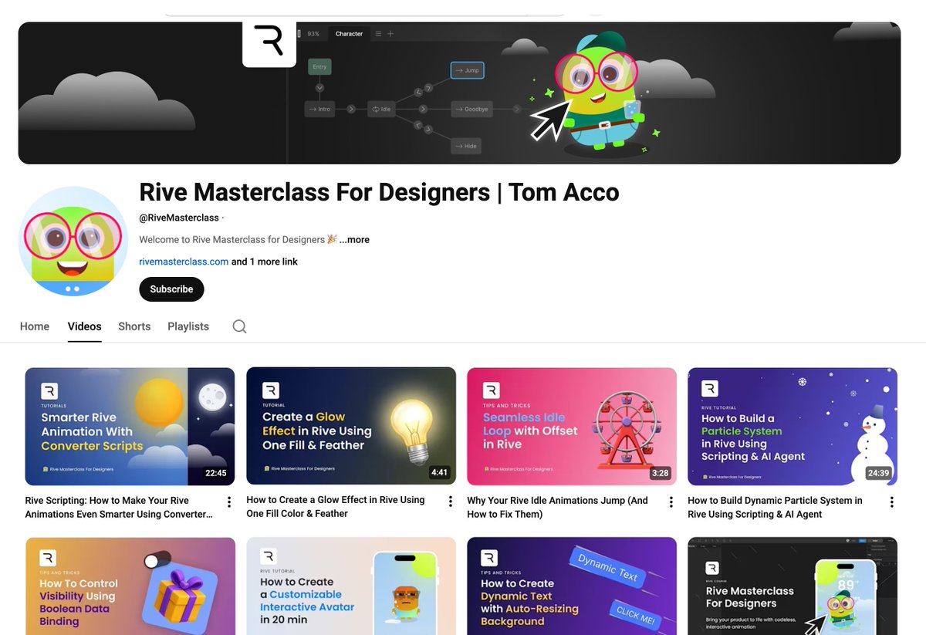Open the Rive Masterclass For Designers course thumbnail

[x=793, y=586]
